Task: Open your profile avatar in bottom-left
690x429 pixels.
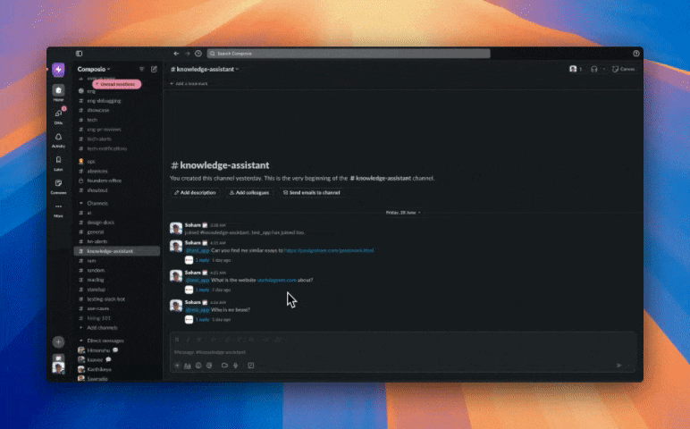Action: point(58,367)
